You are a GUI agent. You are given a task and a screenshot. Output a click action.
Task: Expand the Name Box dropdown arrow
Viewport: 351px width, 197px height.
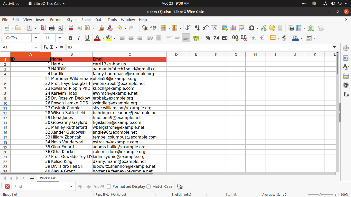click(36, 47)
